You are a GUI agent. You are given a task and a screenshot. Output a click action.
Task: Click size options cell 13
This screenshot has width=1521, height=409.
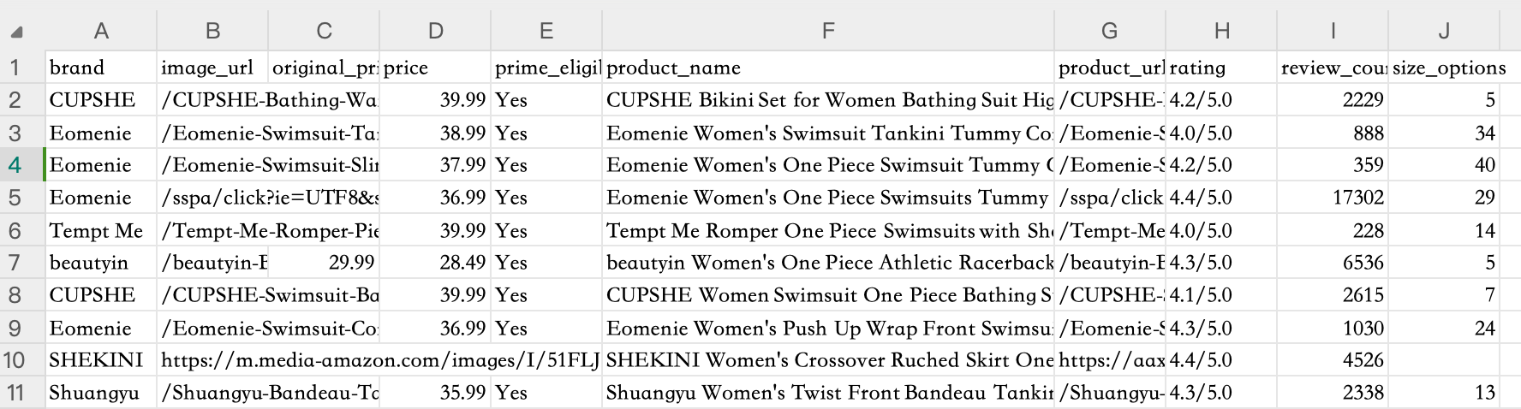pyautogui.click(x=1444, y=393)
